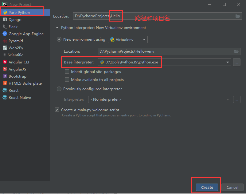This screenshot has height=194, width=246.
Task: Browse folder for venv Location
Action: click(x=236, y=51)
